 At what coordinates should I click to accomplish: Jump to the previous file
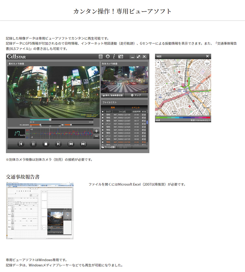pyautogui.click(x=71, y=144)
